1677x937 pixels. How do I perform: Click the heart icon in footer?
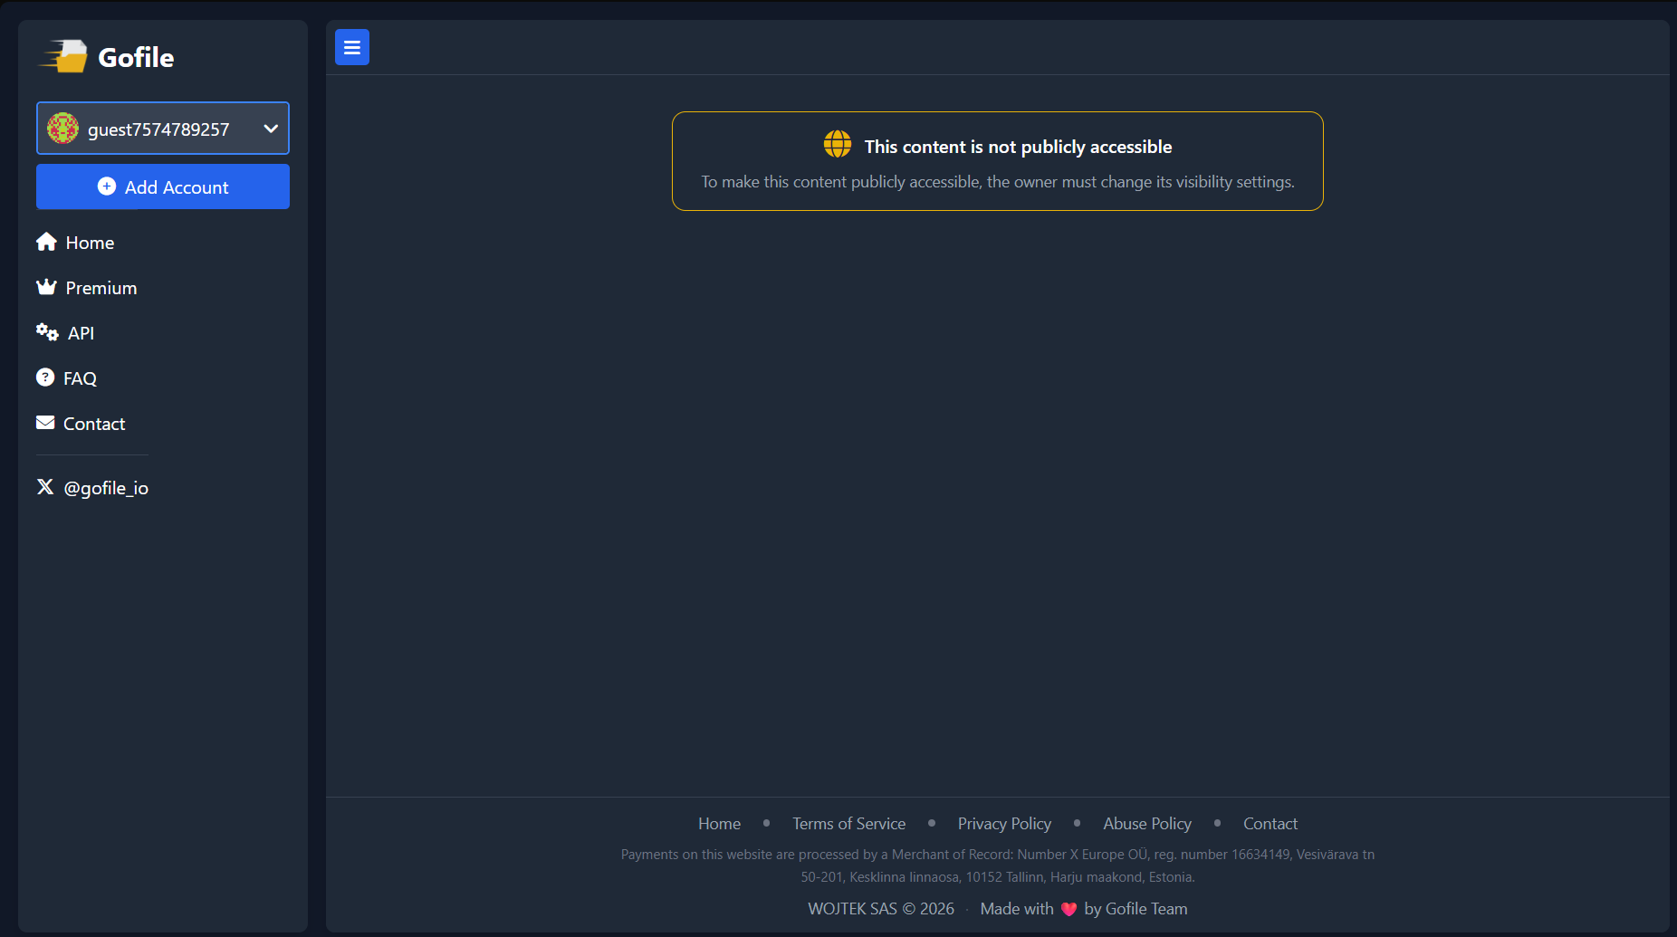point(1068,909)
